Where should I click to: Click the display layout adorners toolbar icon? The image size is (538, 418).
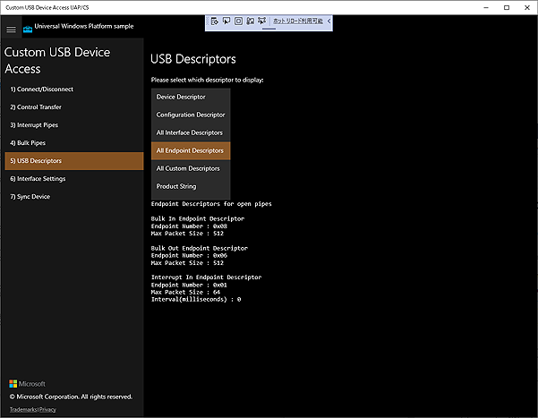[x=238, y=20]
